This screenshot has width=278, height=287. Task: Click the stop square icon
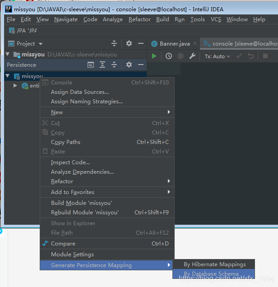[265, 56]
